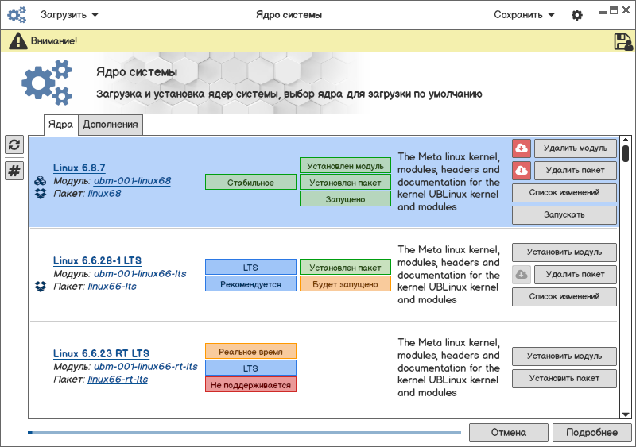Switch to the Ядра tab
This screenshot has width=636, height=447.
pos(61,125)
